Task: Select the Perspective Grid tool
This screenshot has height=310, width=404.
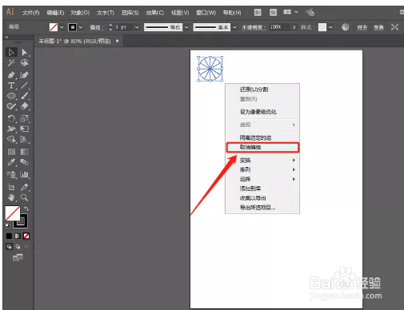Action: click(x=24, y=139)
